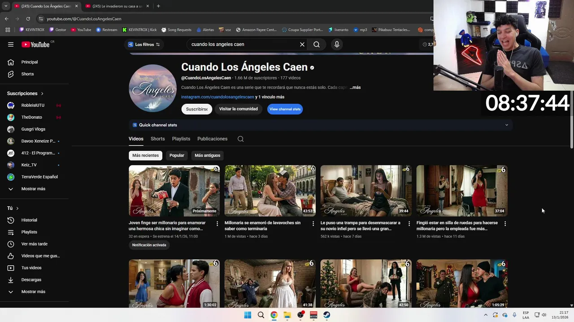
Task: Go back with the browser back arrow
Action: [7, 19]
